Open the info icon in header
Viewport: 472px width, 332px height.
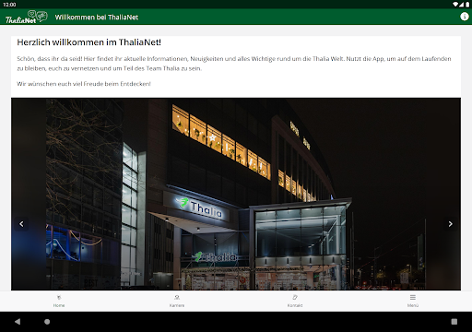coord(465,17)
